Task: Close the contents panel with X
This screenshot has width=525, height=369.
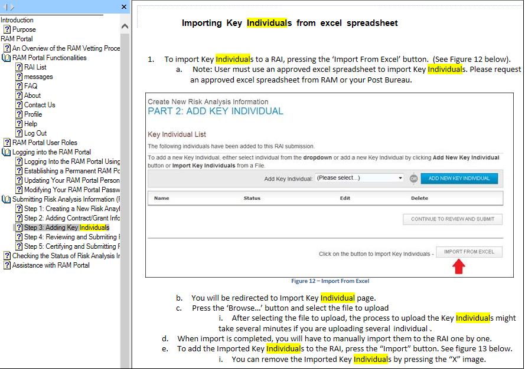Action: pyautogui.click(x=124, y=6)
